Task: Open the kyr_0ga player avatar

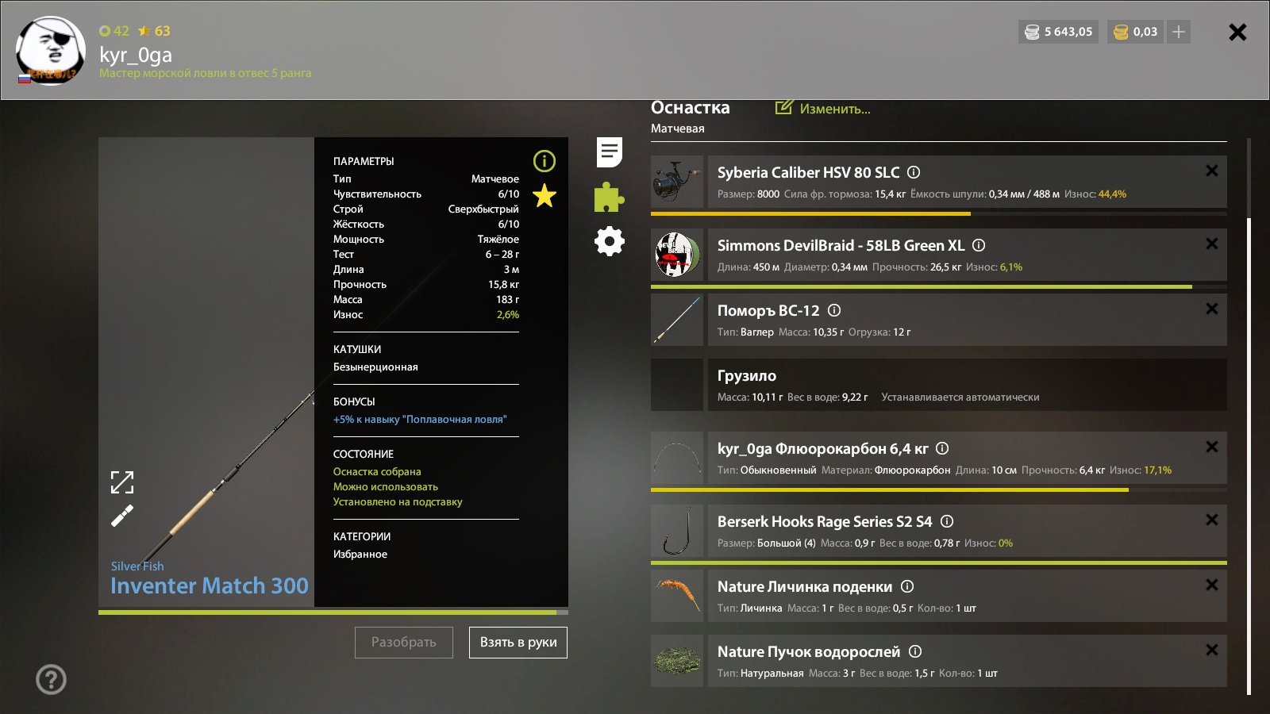Action: coord(51,51)
